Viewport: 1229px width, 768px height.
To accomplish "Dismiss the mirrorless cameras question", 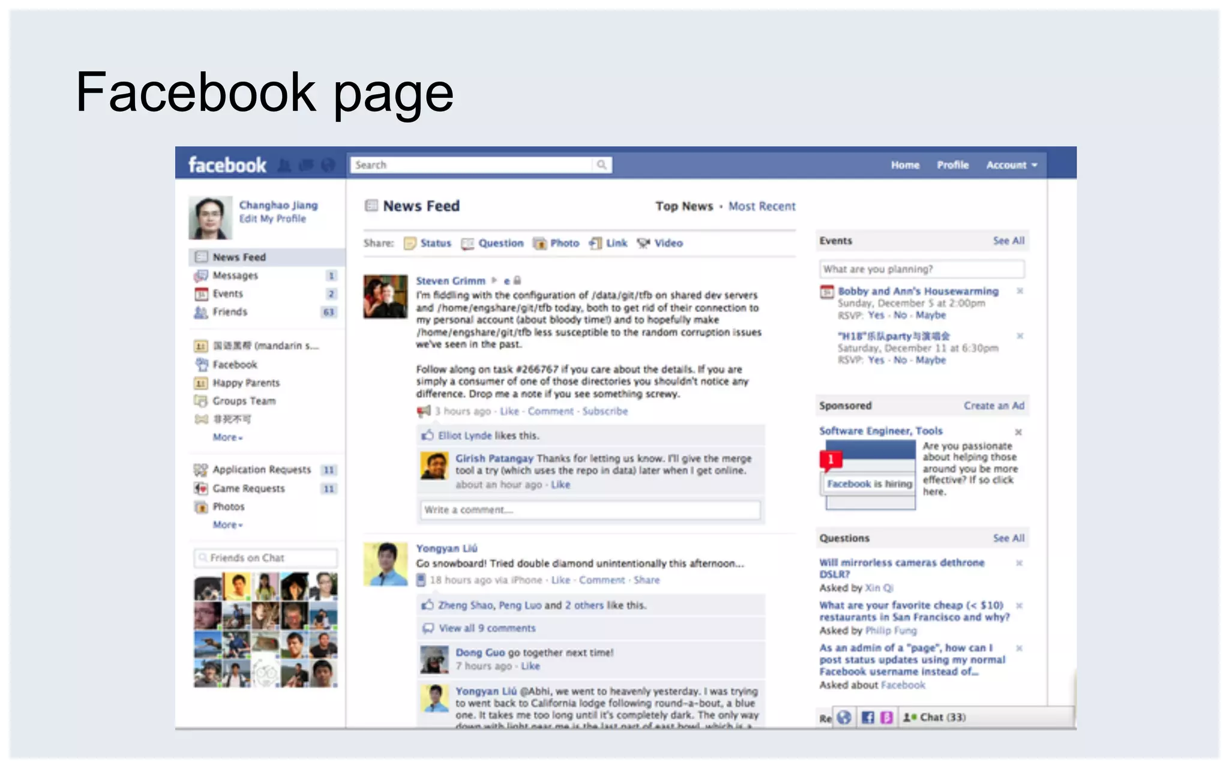I will coord(1019,563).
